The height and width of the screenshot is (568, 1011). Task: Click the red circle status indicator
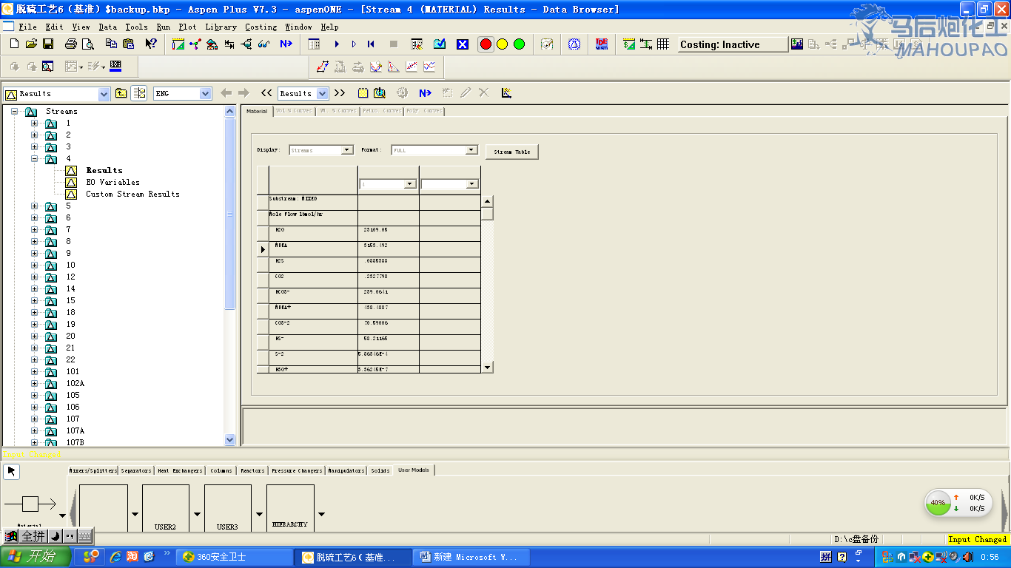(x=486, y=44)
